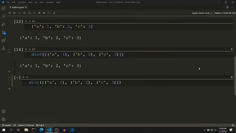Open the Action Center on taskbar
This screenshot has width=236, height=133.
pyautogui.click(x=231, y=130)
